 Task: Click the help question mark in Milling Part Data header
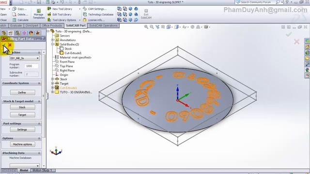coord(43,39)
